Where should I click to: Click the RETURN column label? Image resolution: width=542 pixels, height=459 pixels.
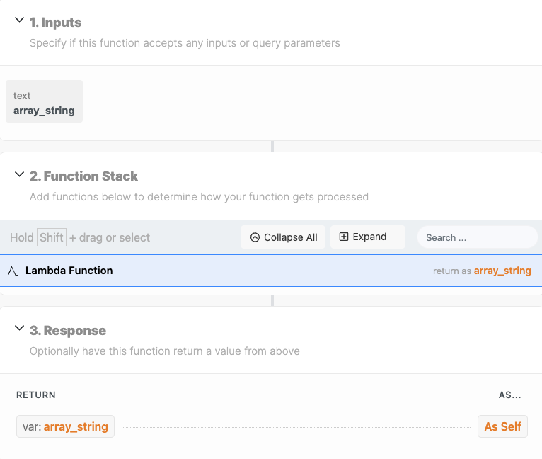click(36, 395)
